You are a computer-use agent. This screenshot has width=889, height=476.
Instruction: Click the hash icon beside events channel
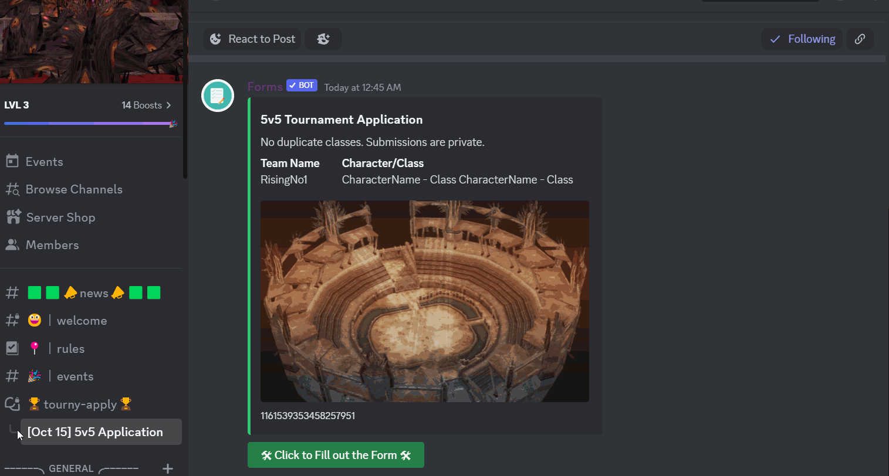12,376
